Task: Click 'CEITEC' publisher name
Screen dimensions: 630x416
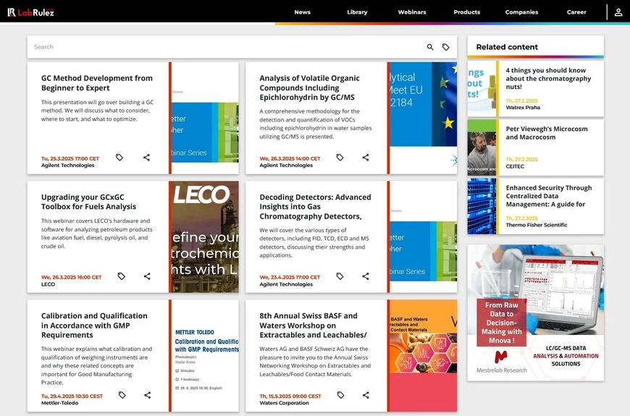Action: tap(515, 166)
